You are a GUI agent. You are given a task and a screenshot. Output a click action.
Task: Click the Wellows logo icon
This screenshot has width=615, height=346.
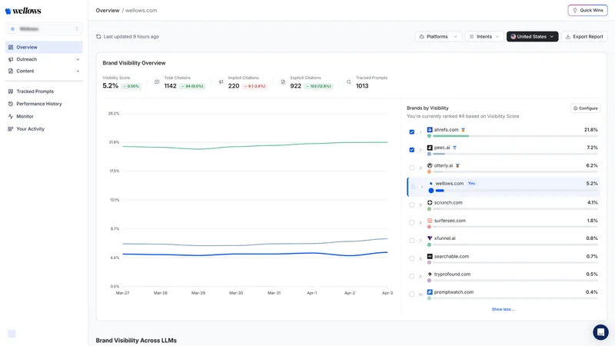coord(8,11)
